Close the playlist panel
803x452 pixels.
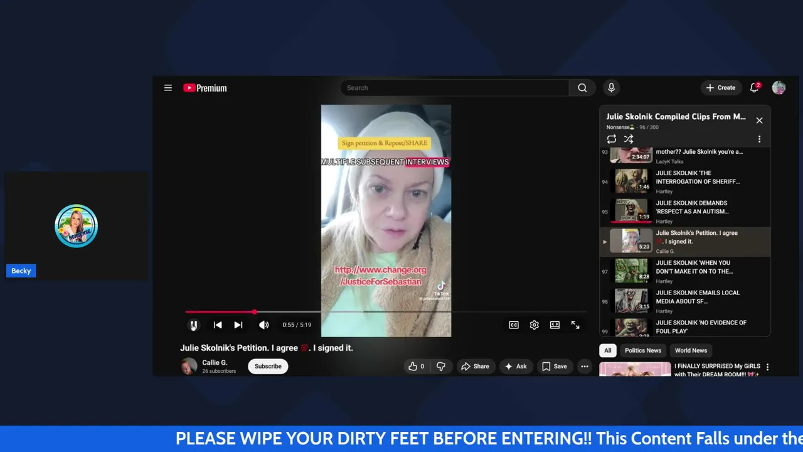point(759,121)
